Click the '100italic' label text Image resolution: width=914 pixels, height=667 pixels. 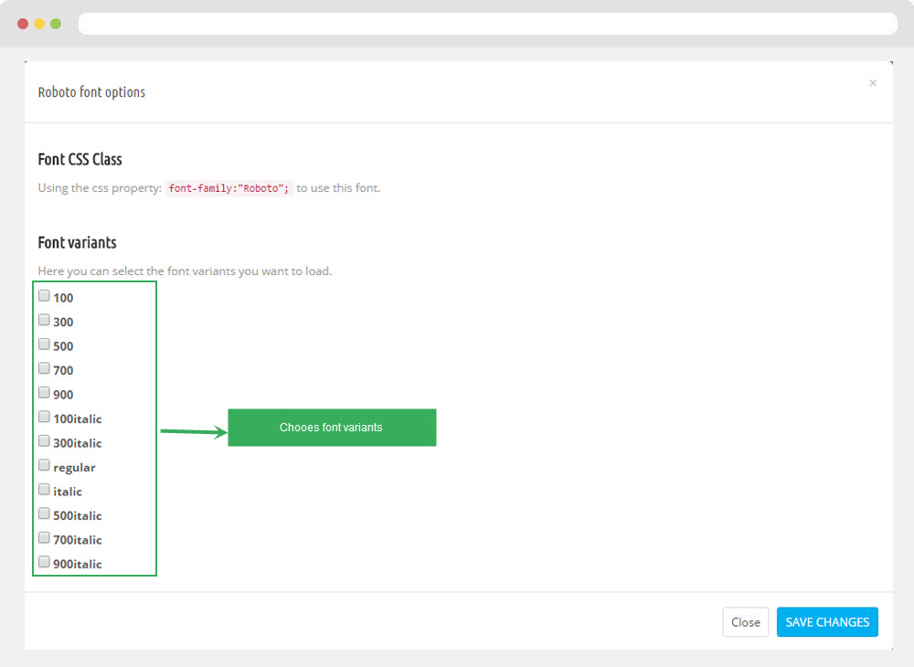coord(78,418)
